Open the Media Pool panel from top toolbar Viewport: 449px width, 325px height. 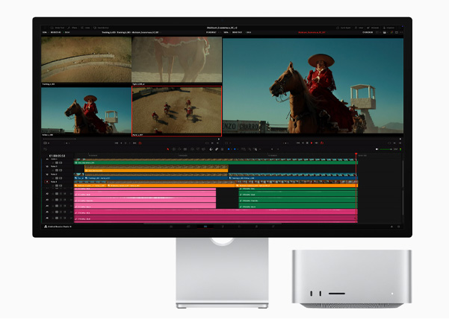pyautogui.click(x=58, y=28)
